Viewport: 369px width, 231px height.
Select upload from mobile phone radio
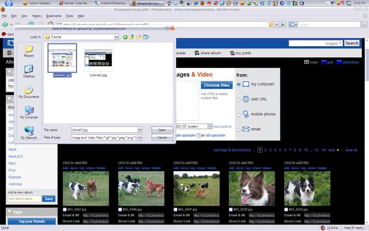(238, 115)
